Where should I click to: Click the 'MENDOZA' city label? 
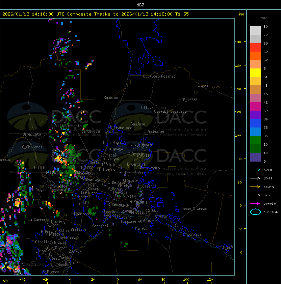pos(82,172)
